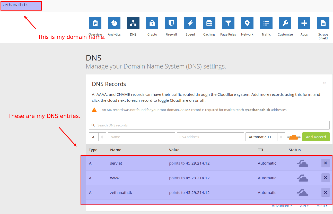The image size is (333, 214).
Task: Click the Automatic TTL of servlet
Action: tap(267, 163)
